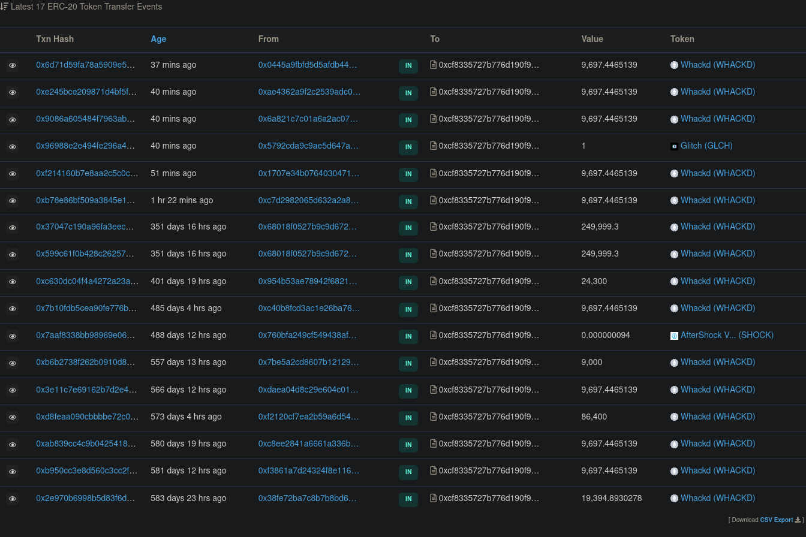Click the IN badge in Glitch row

click(408, 147)
